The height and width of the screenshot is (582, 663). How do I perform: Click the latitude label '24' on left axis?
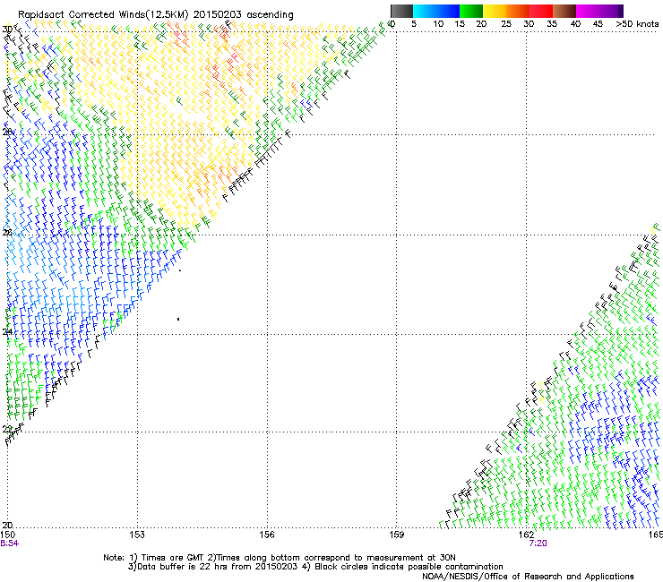(x=7, y=332)
